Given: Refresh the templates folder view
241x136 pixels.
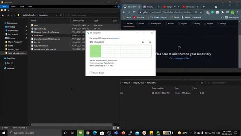Looking at the screenshot, I should tap(61, 15).
